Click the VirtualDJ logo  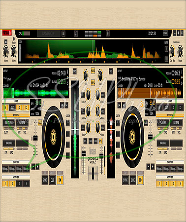(x=7, y=33)
